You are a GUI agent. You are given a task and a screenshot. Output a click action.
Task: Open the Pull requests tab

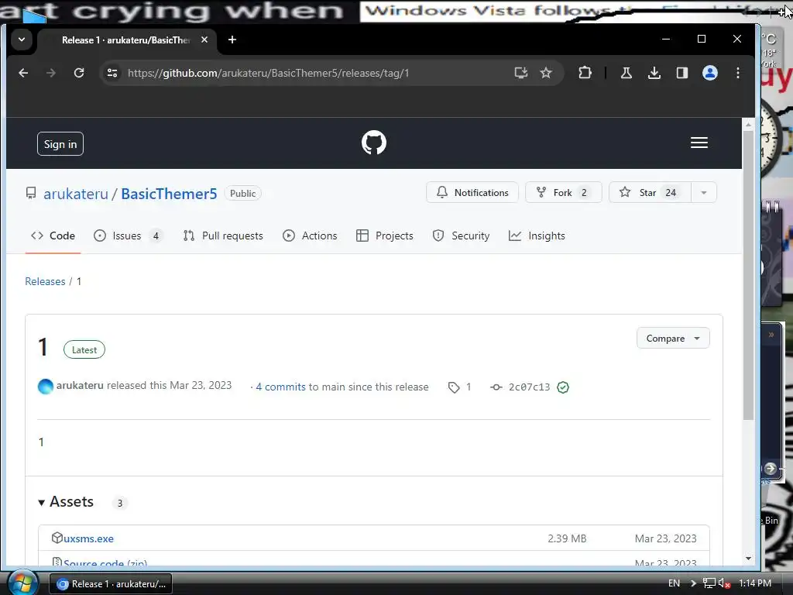click(x=223, y=236)
